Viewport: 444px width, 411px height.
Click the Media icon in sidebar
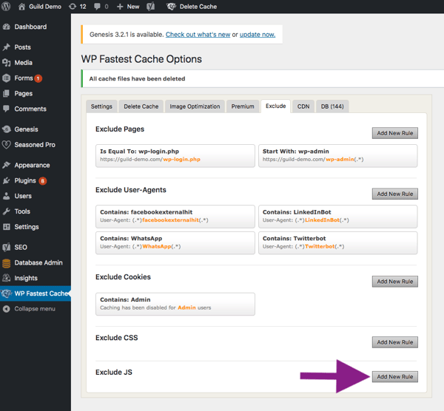(6, 63)
